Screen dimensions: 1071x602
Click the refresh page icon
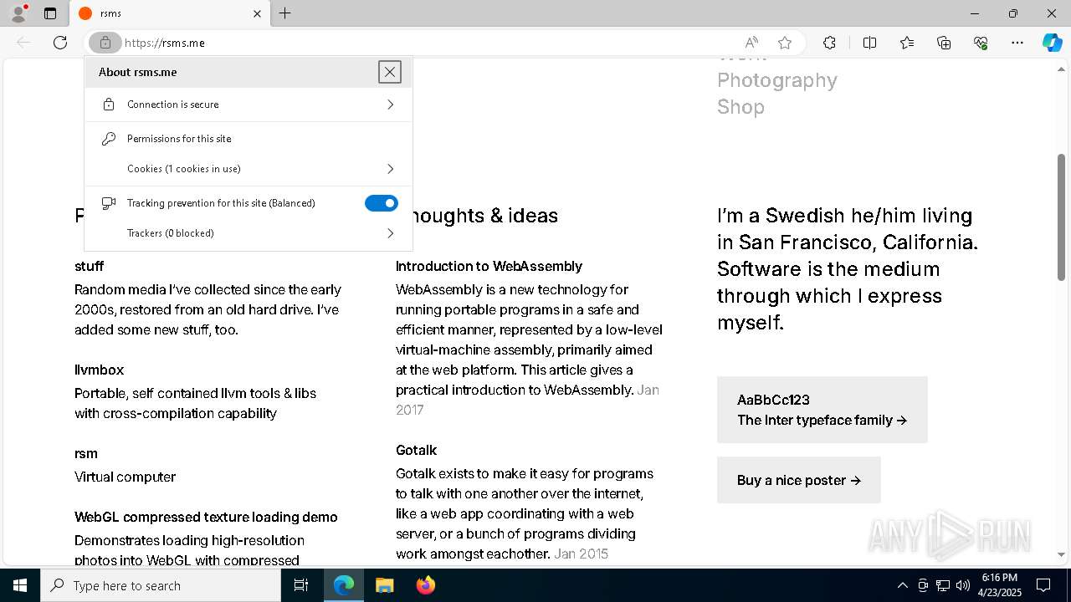click(x=60, y=43)
